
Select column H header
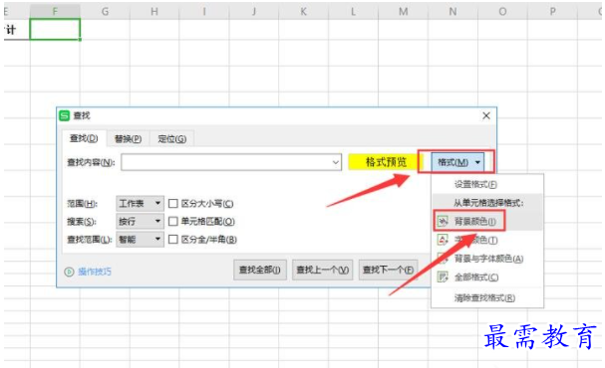154,11
